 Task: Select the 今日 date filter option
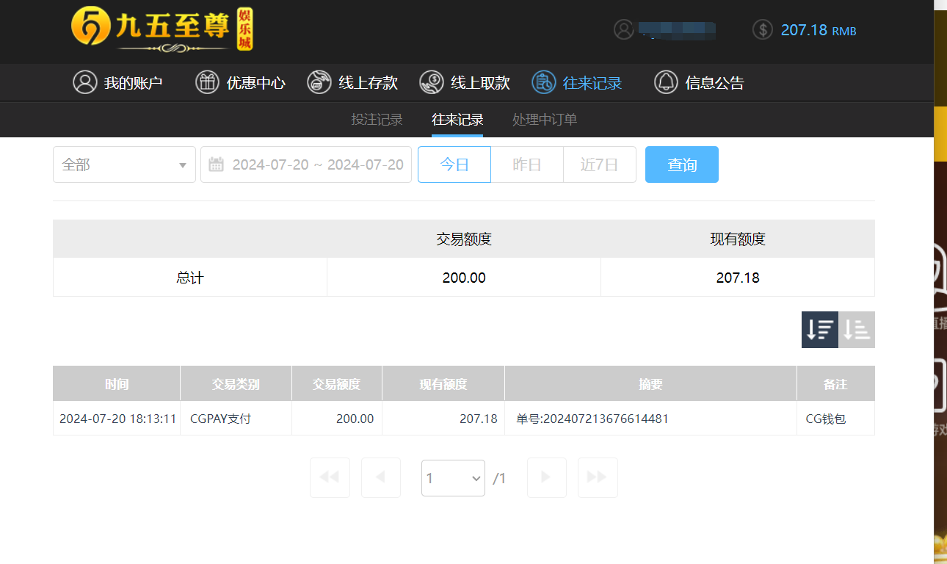[x=454, y=164]
